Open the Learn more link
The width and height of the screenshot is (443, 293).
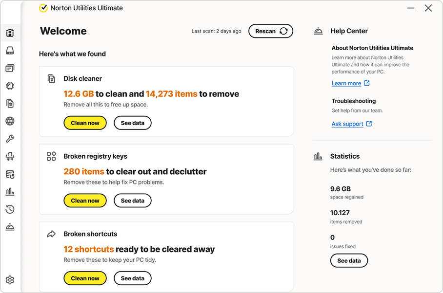tap(346, 83)
